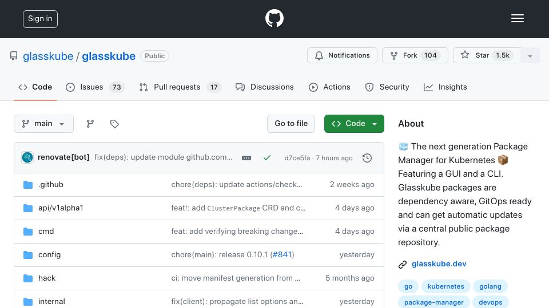Open the main branch selector dropdown

44,124
